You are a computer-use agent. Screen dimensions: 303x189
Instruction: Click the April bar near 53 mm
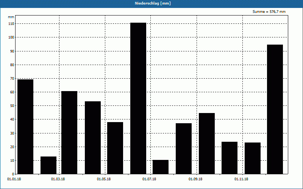(x=93, y=138)
